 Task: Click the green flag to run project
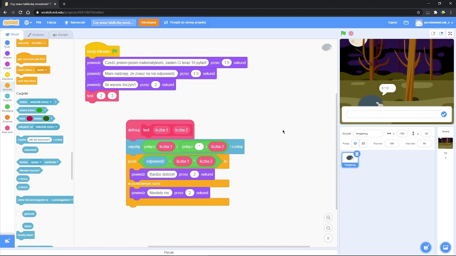coord(343,33)
